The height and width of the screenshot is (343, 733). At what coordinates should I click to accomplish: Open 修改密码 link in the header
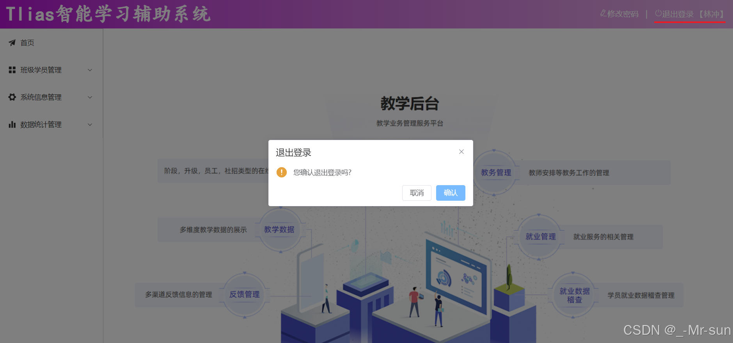[x=619, y=14]
